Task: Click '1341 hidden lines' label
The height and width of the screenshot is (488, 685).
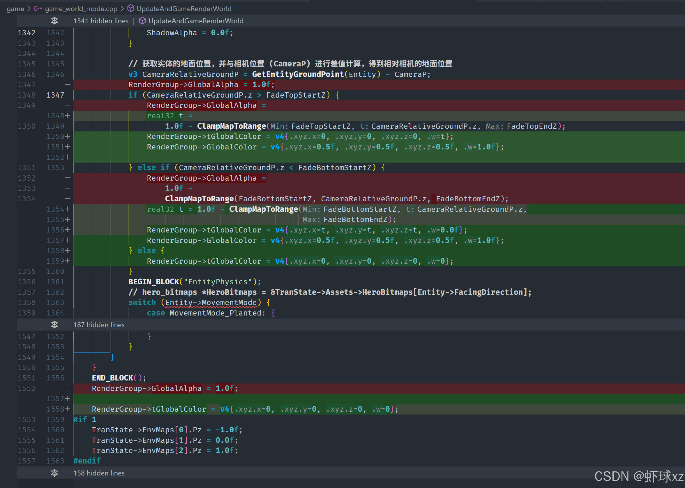Action: (101, 21)
